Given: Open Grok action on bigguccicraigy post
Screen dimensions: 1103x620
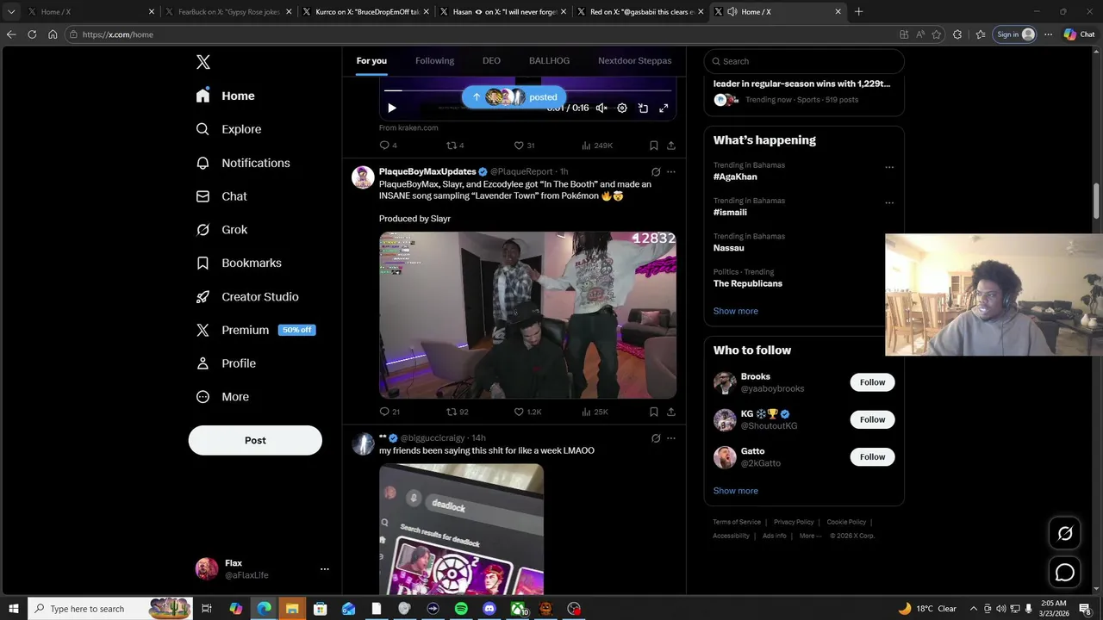Looking at the screenshot, I should [x=656, y=438].
